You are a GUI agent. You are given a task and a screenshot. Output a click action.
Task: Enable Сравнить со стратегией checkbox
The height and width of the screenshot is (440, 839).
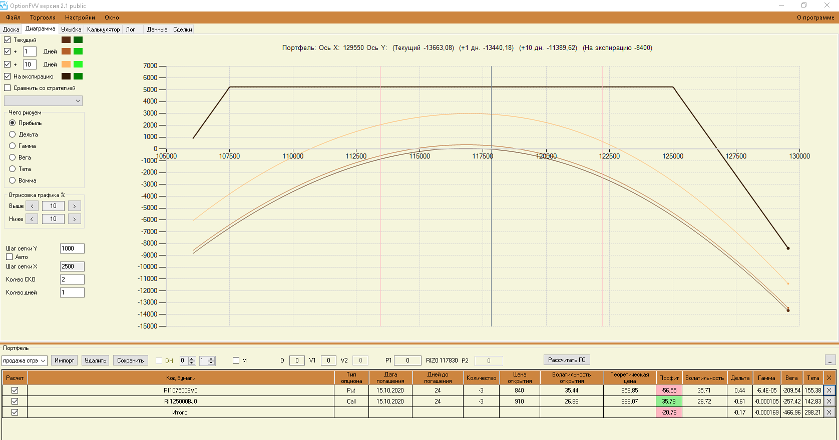tap(8, 88)
